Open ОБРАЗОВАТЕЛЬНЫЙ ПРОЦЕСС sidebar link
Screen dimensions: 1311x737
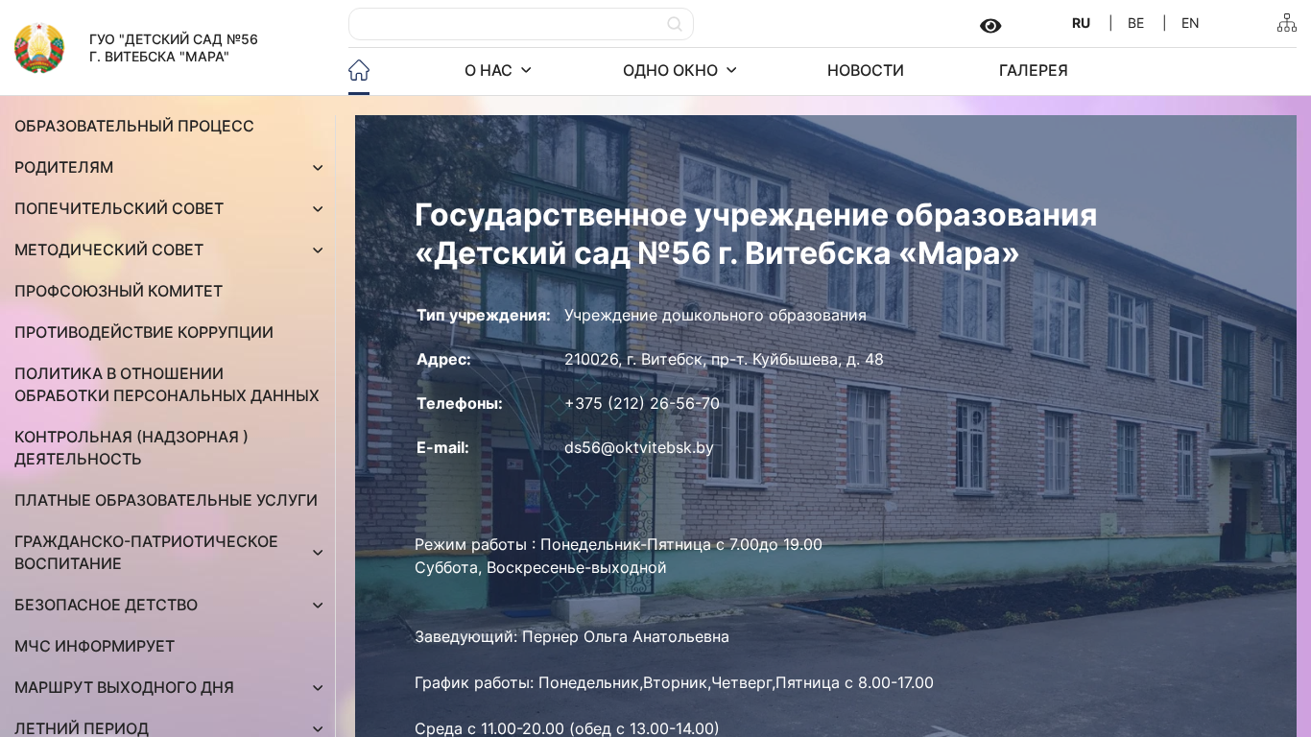coord(134,126)
